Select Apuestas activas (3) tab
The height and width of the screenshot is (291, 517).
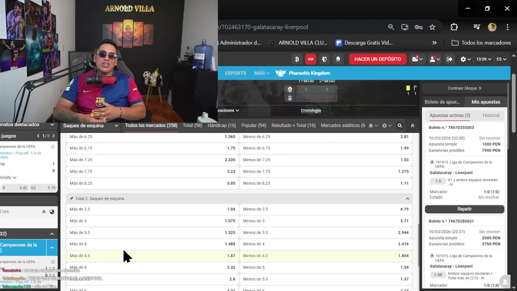[450, 116]
